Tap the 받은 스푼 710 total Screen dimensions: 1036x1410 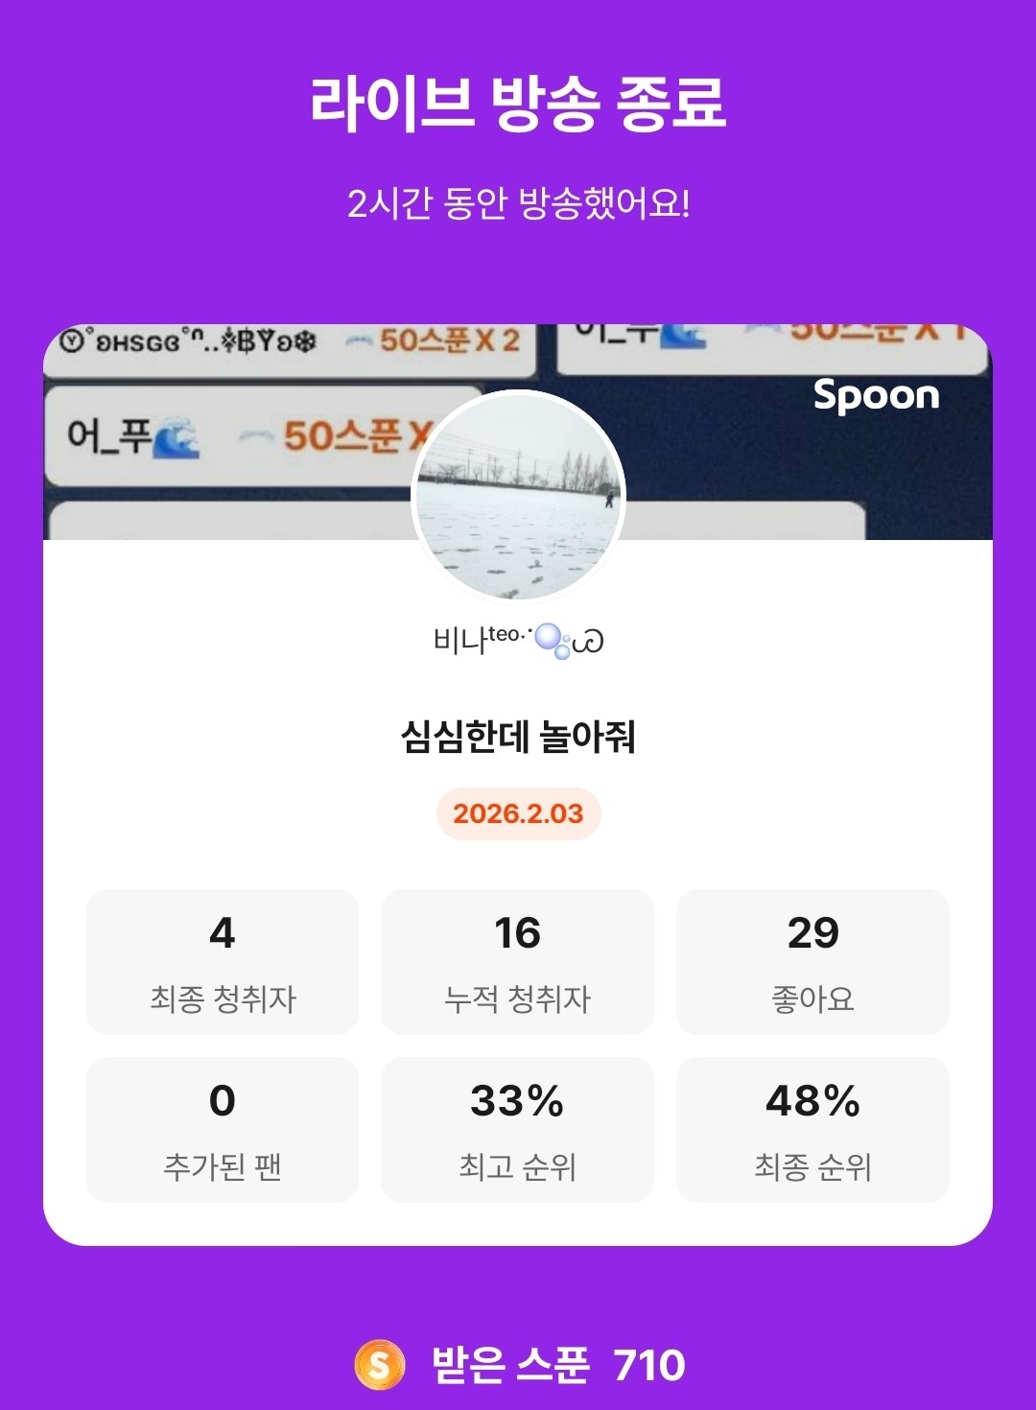[558, 1364]
